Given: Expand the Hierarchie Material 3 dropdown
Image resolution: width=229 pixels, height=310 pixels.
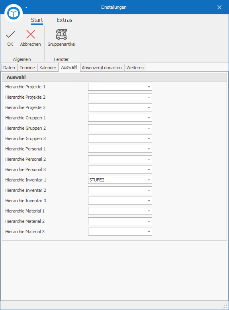Looking at the screenshot, I should (x=149, y=232).
